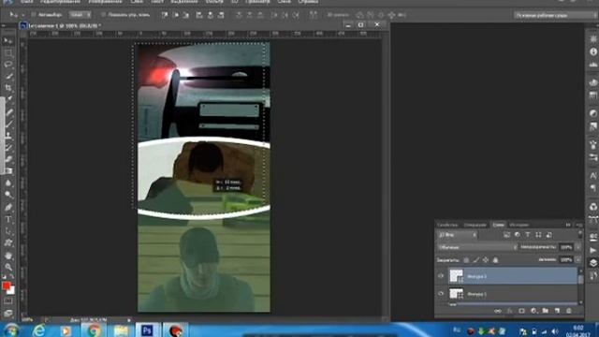Select the Lasso tool
The height and width of the screenshot is (337, 599).
pos(8,65)
